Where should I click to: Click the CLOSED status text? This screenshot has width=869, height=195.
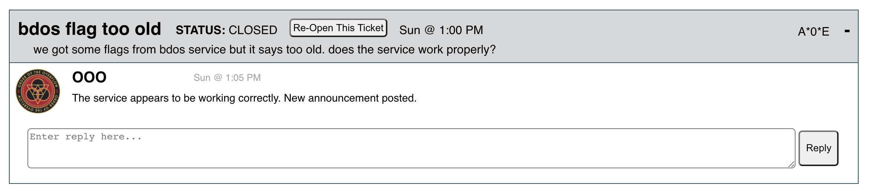253,30
